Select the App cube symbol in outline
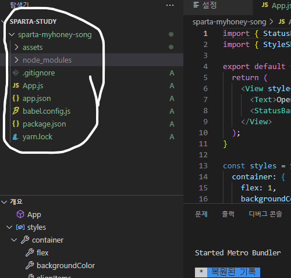Screen dimensions: 291x278 coord(20,214)
